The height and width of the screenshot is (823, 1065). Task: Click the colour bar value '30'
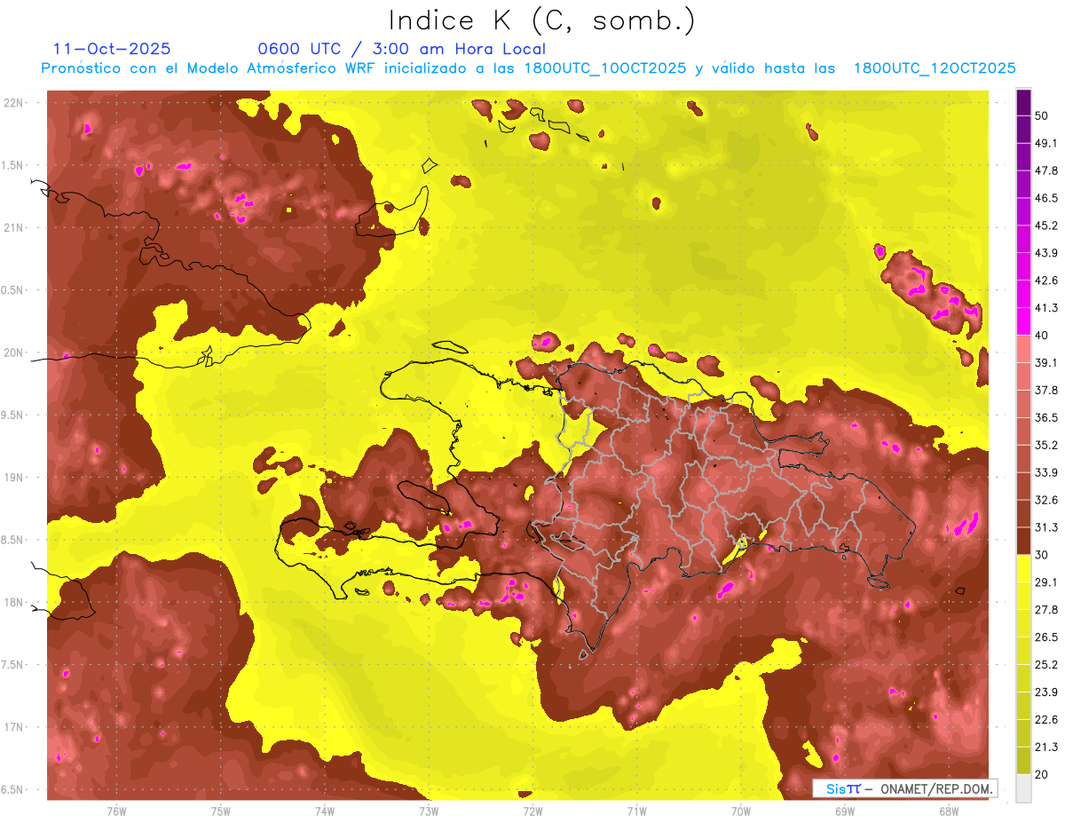(1042, 555)
